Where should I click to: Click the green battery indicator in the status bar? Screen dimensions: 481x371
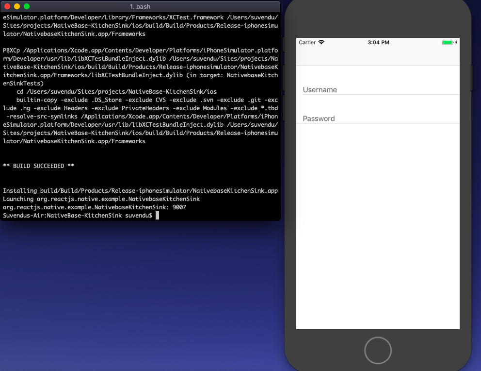tap(449, 42)
